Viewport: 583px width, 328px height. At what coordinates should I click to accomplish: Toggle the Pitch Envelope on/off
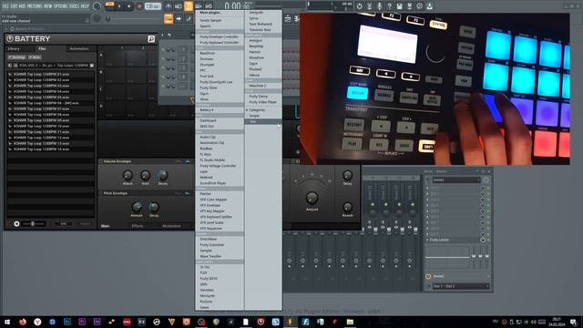pyautogui.click(x=101, y=193)
